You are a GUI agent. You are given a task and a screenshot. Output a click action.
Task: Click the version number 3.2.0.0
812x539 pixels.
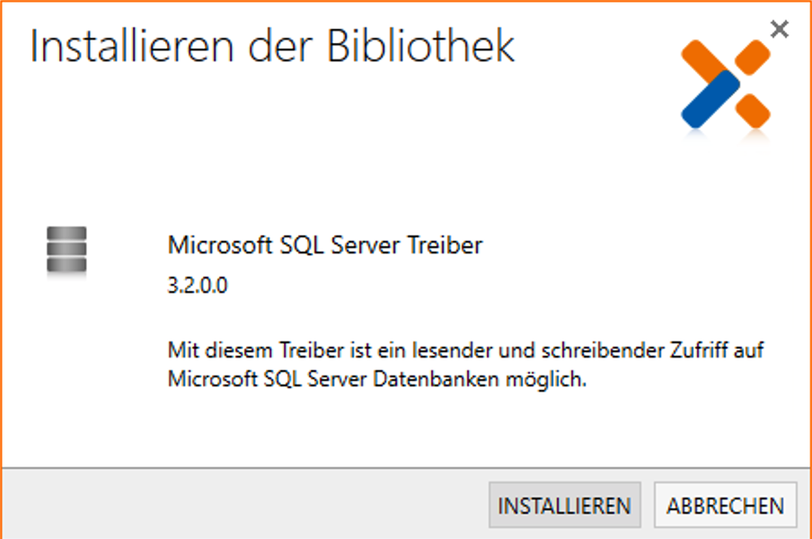(x=198, y=287)
